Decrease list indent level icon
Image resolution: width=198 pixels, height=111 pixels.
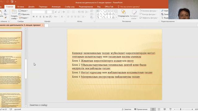coord(79,12)
